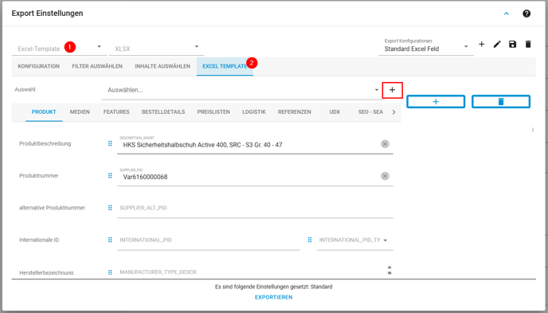Click drag handle of Herstellerbezeichnung row
Image resolution: width=548 pixels, height=313 pixels.
[110, 272]
